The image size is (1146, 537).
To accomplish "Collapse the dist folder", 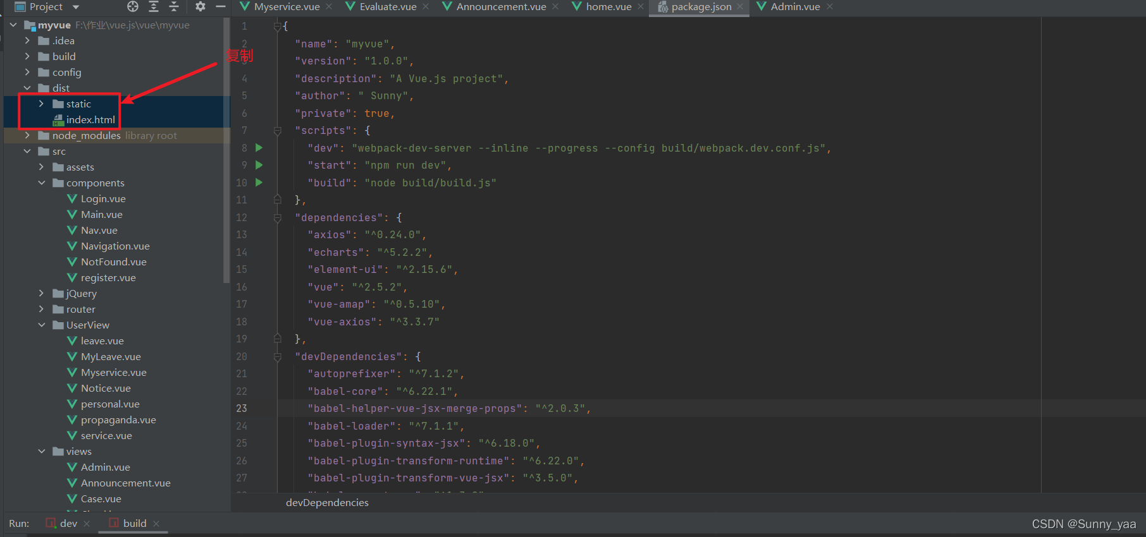I will point(27,88).
